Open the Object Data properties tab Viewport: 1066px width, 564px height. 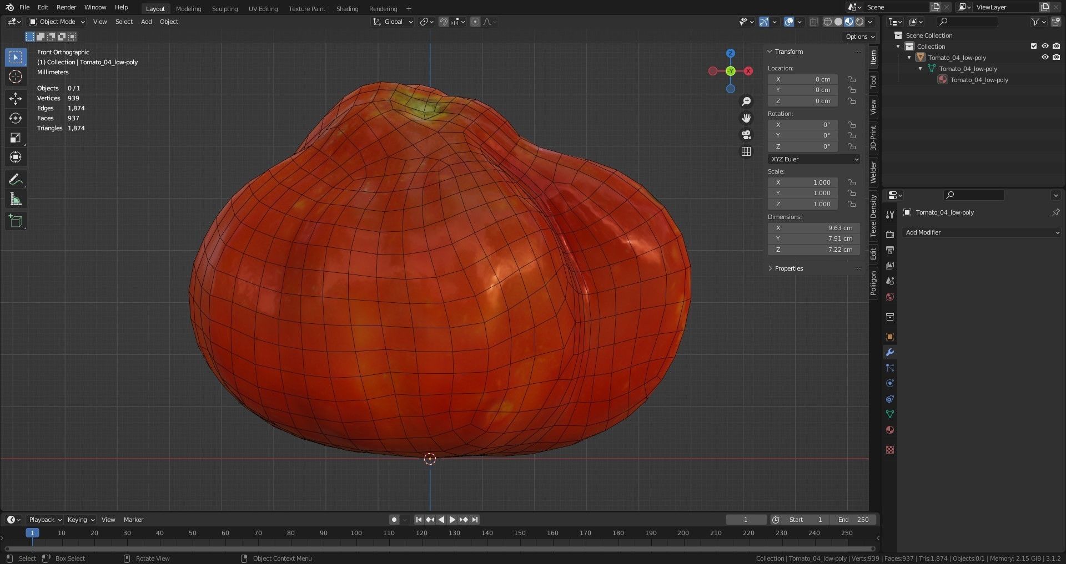890,414
